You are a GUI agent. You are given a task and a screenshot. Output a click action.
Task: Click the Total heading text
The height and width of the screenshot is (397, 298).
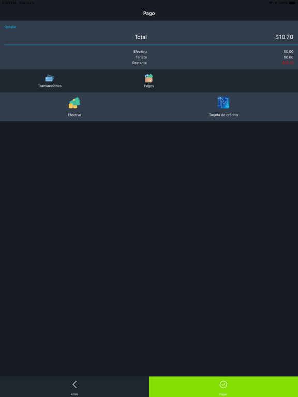point(141,37)
